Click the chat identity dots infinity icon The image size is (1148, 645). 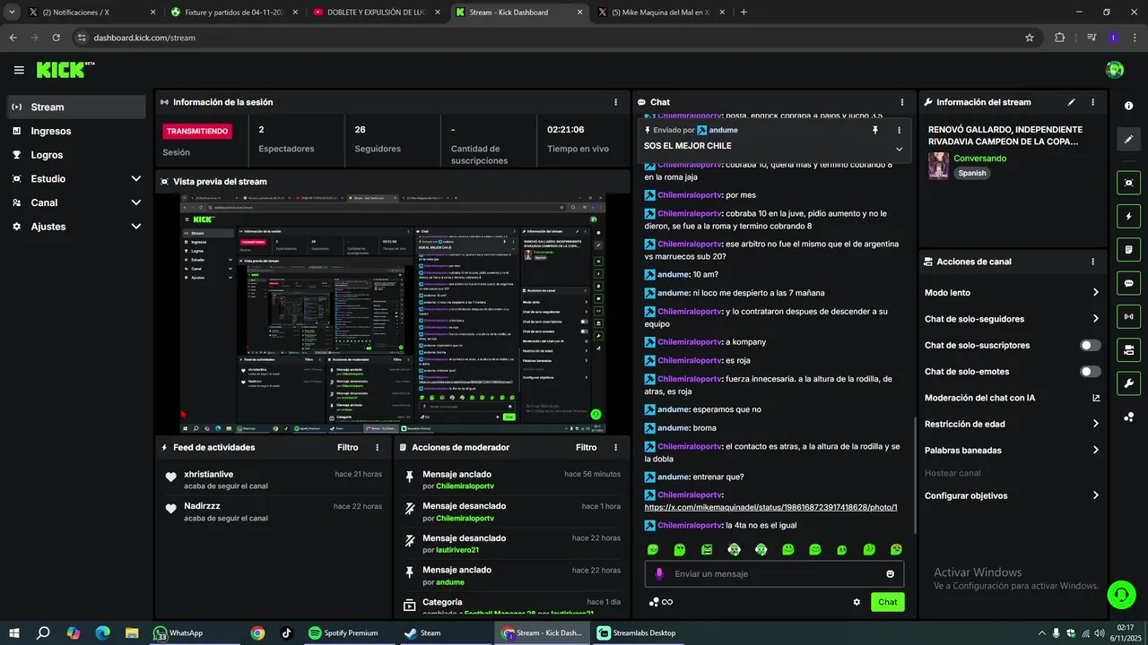pos(661,602)
